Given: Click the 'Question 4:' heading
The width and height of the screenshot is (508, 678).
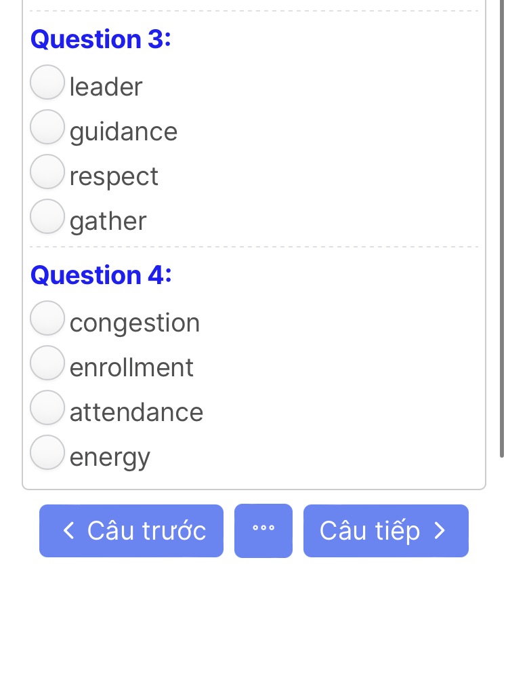Looking at the screenshot, I should pyautogui.click(x=101, y=275).
